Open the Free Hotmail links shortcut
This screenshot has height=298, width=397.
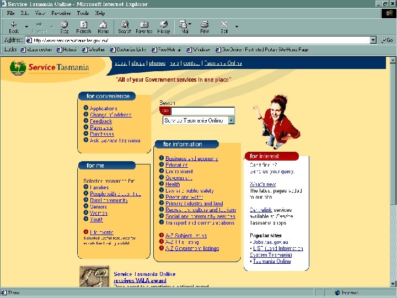tap(166, 50)
